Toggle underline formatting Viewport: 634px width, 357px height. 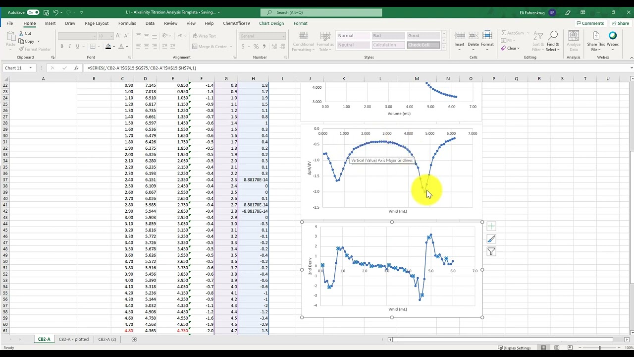click(77, 46)
